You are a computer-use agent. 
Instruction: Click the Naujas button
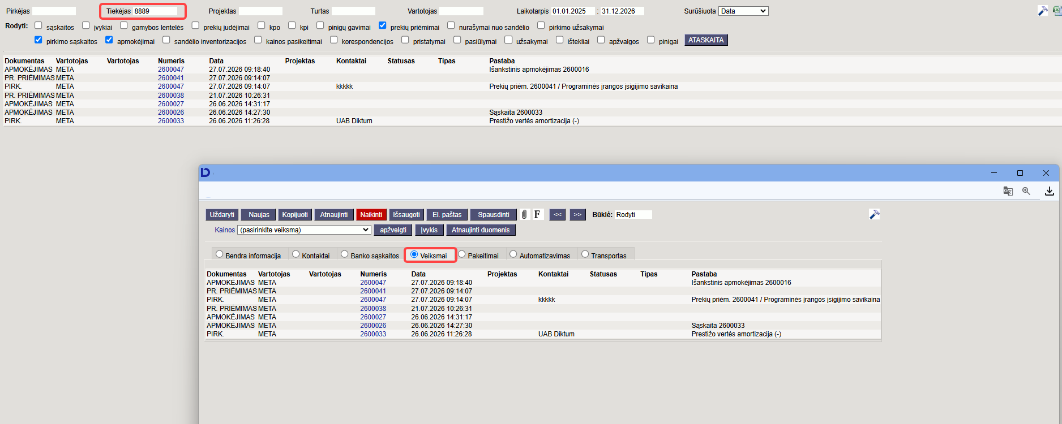point(259,215)
